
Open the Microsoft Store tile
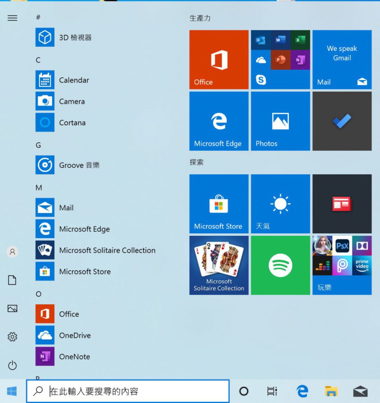coord(219,204)
